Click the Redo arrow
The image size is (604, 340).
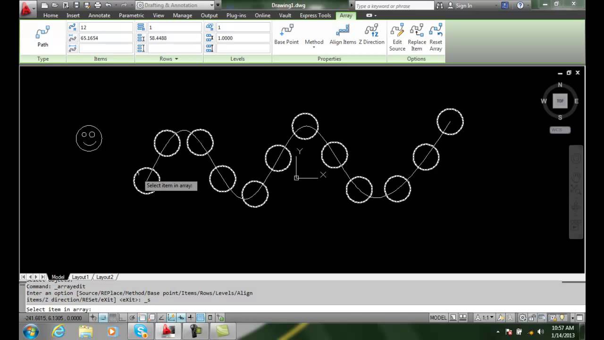coord(124,5)
